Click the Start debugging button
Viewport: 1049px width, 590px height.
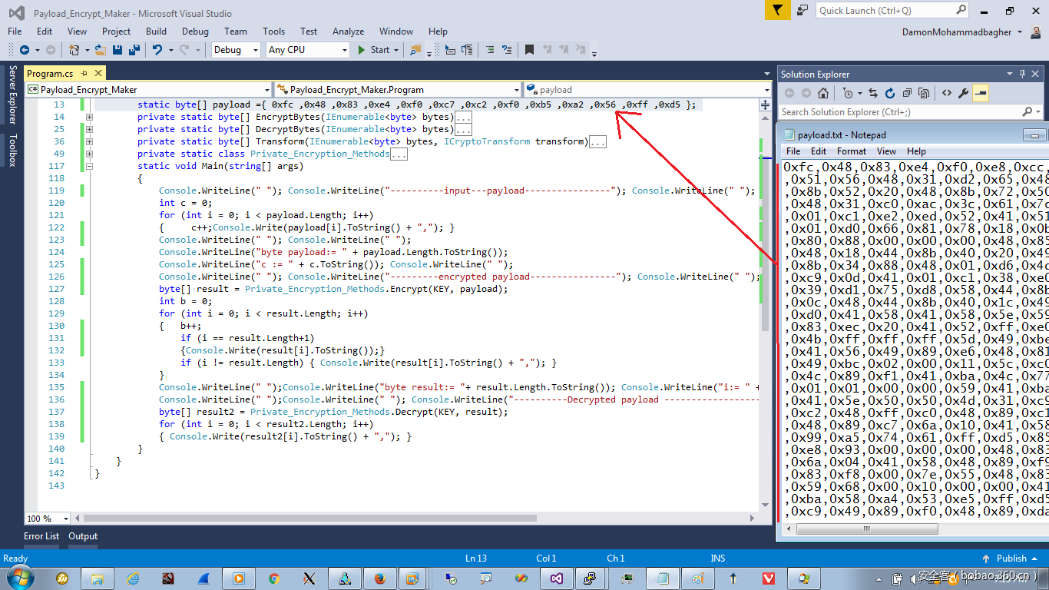coord(373,50)
